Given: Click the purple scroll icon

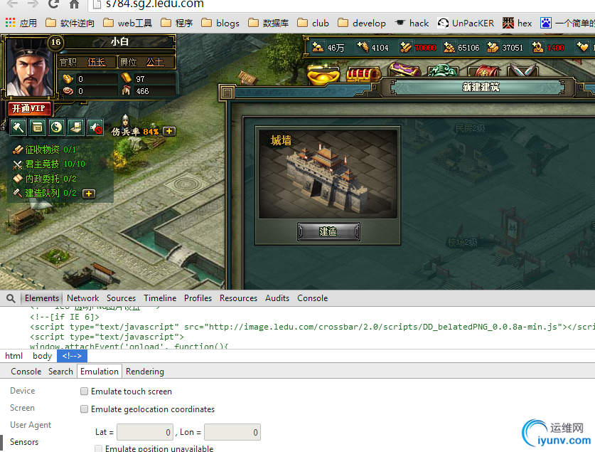Looking at the screenshot, I should 403,70.
